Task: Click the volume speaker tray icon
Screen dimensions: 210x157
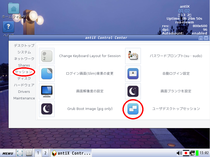Action: pyautogui.click(x=179, y=153)
